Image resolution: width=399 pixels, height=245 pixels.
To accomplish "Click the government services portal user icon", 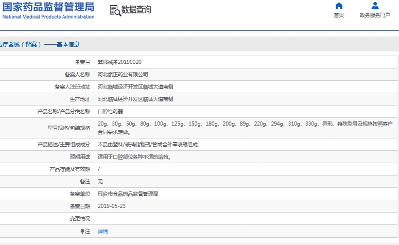I will (x=375, y=6).
